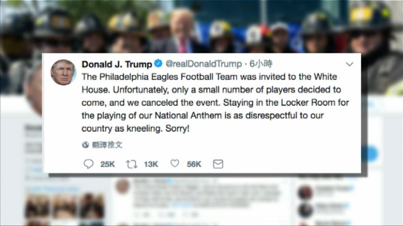Click the 25K reply count
Image resolution: width=403 pixels, height=226 pixels.
[107, 164]
